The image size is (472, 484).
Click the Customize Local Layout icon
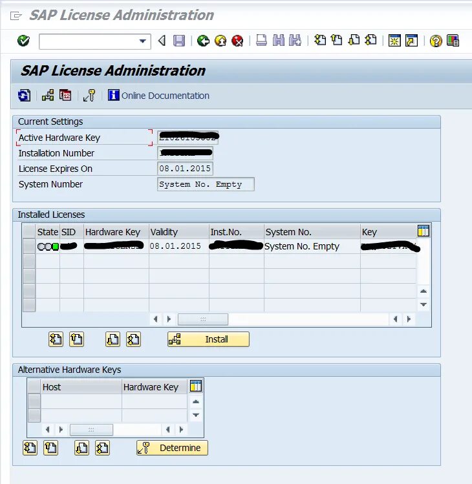coord(453,41)
